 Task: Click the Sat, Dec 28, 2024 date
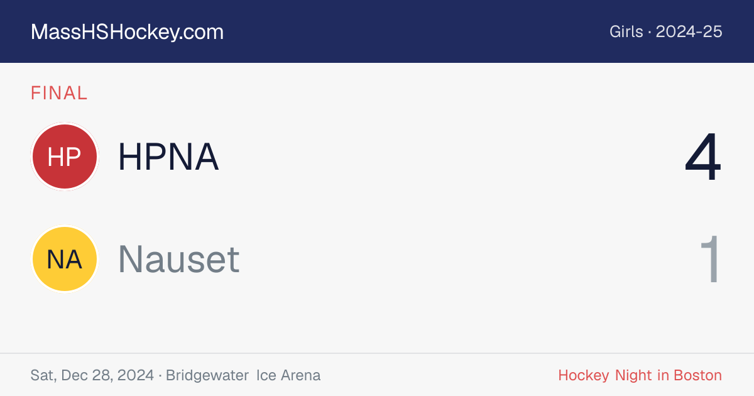tap(92, 375)
